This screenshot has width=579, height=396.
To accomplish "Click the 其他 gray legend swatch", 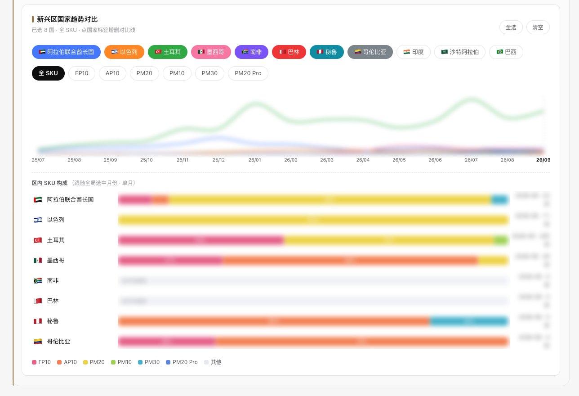I will pos(206,362).
